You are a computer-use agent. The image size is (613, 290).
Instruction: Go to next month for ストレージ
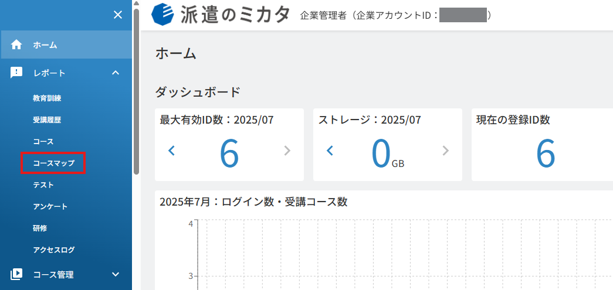[446, 151]
